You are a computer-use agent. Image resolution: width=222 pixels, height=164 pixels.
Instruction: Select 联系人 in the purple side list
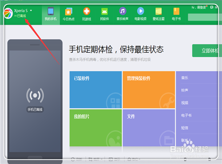point(186,140)
